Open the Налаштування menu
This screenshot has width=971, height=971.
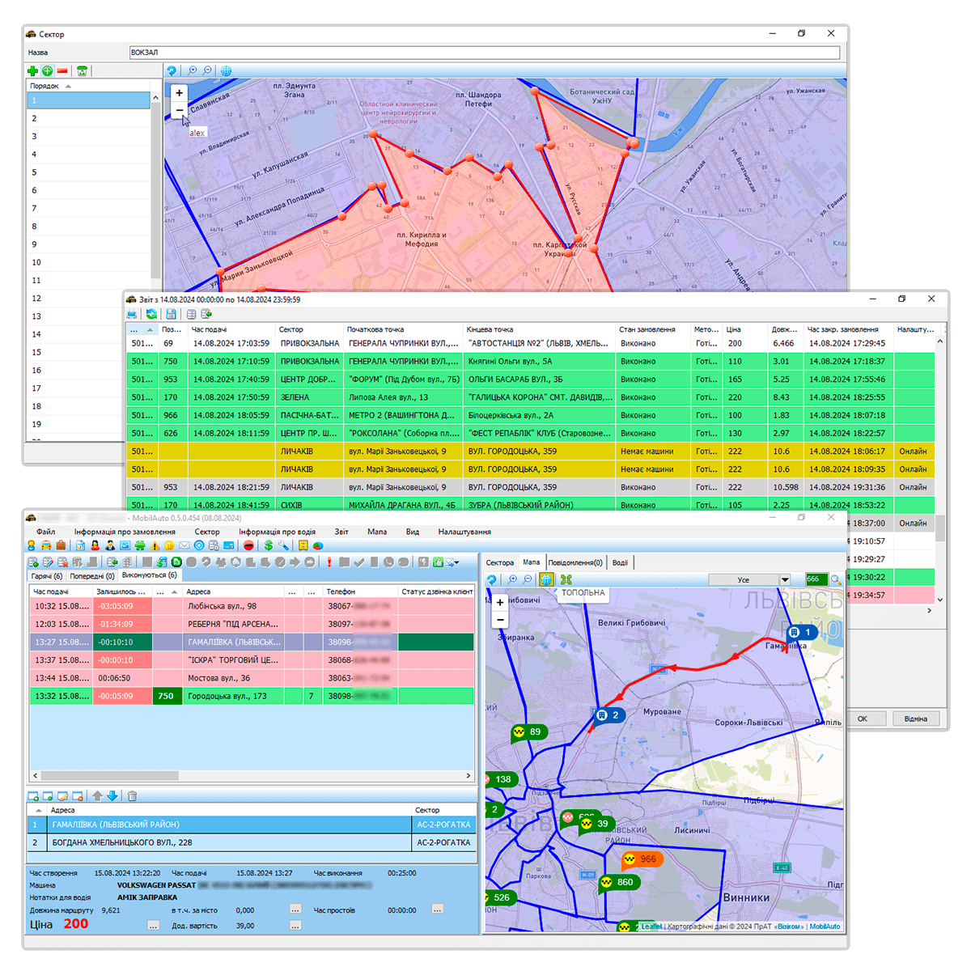coord(464,532)
